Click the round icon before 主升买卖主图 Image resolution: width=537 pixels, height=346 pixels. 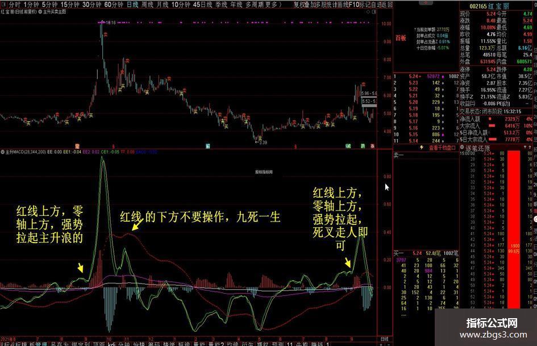(40, 12)
